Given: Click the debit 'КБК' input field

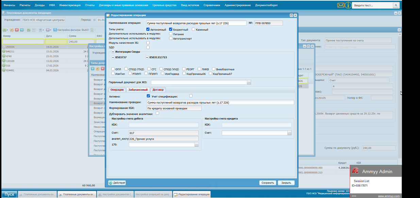Looking at the screenshot, I should click(x=163, y=125).
